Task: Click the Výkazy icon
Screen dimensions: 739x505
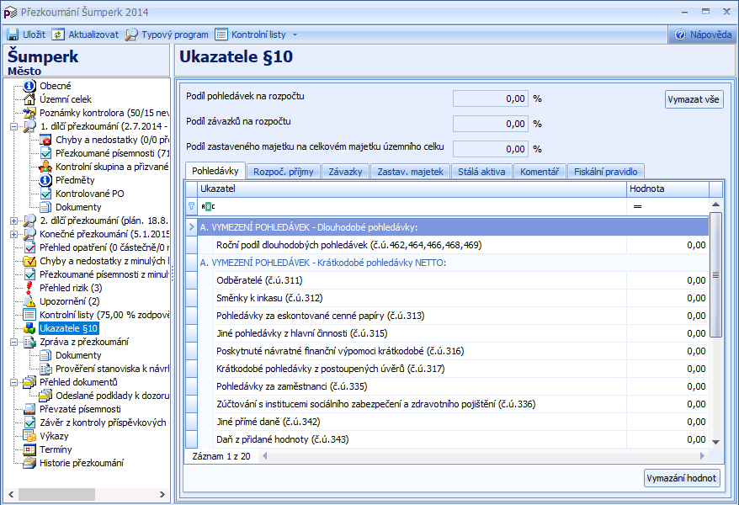Action: [29, 436]
